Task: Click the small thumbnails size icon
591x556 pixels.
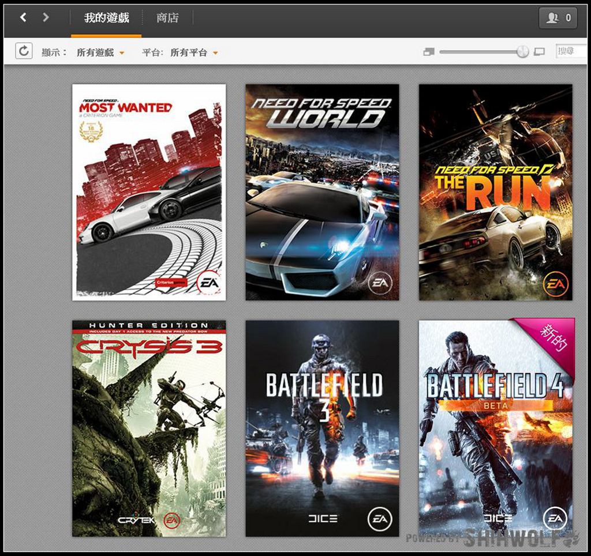Action: [429, 52]
